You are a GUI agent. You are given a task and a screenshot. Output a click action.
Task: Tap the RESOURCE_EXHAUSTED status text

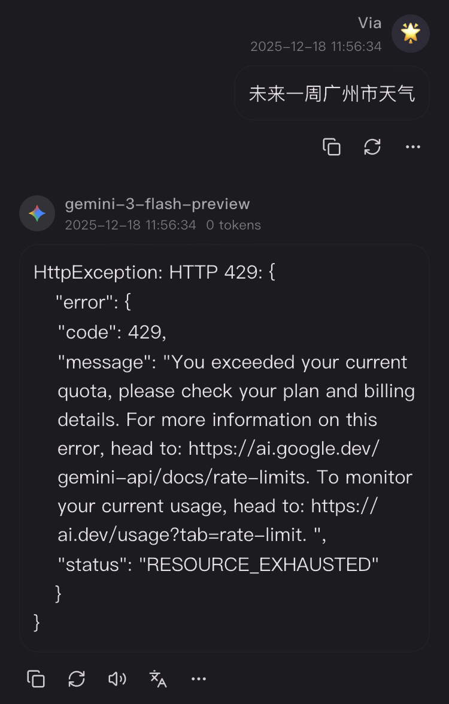point(259,564)
